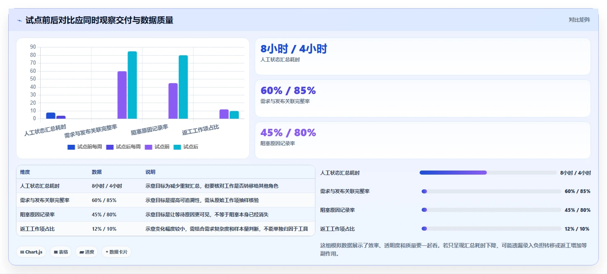Click the cyan bar for 返工工作项占比
The height and width of the screenshot is (274, 607).
234,115
